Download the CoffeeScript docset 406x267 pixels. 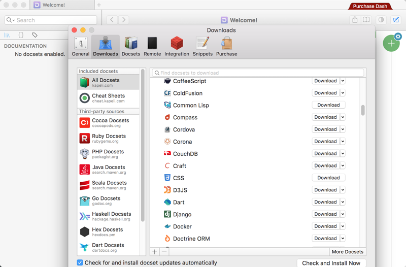click(x=325, y=81)
